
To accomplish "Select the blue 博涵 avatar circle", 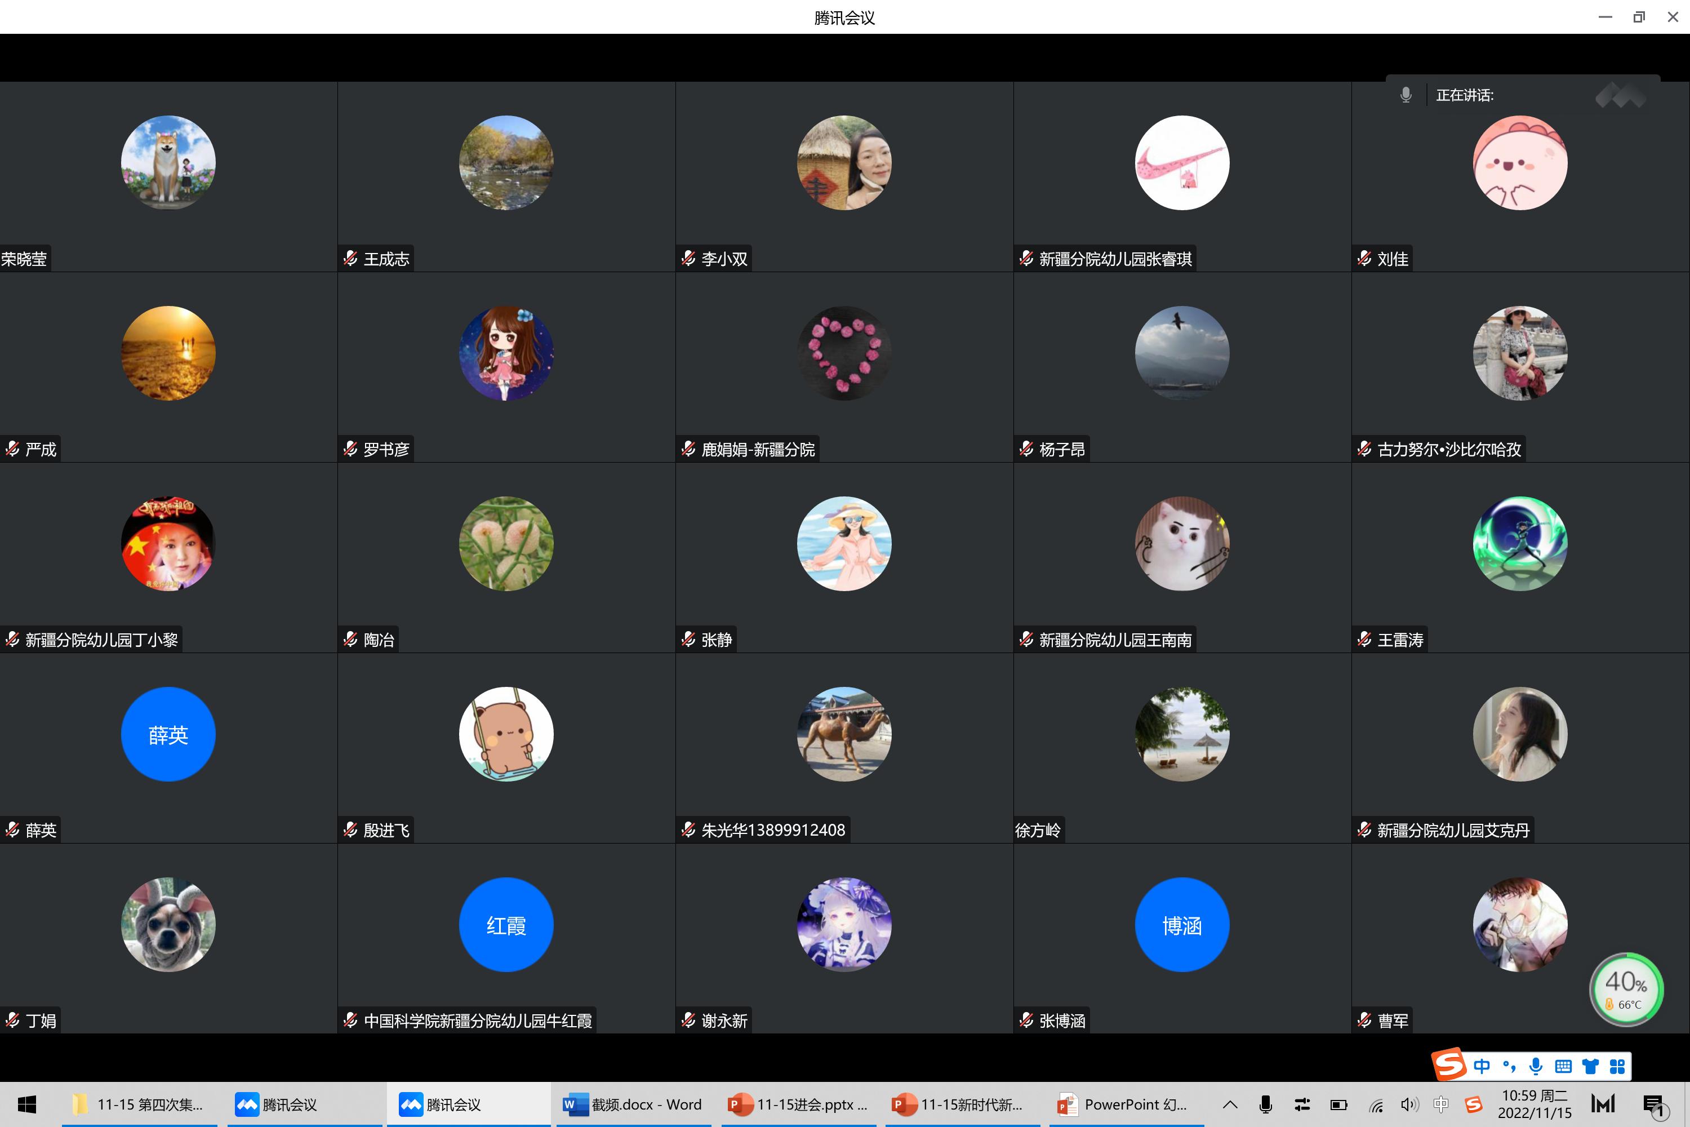I will [1182, 924].
